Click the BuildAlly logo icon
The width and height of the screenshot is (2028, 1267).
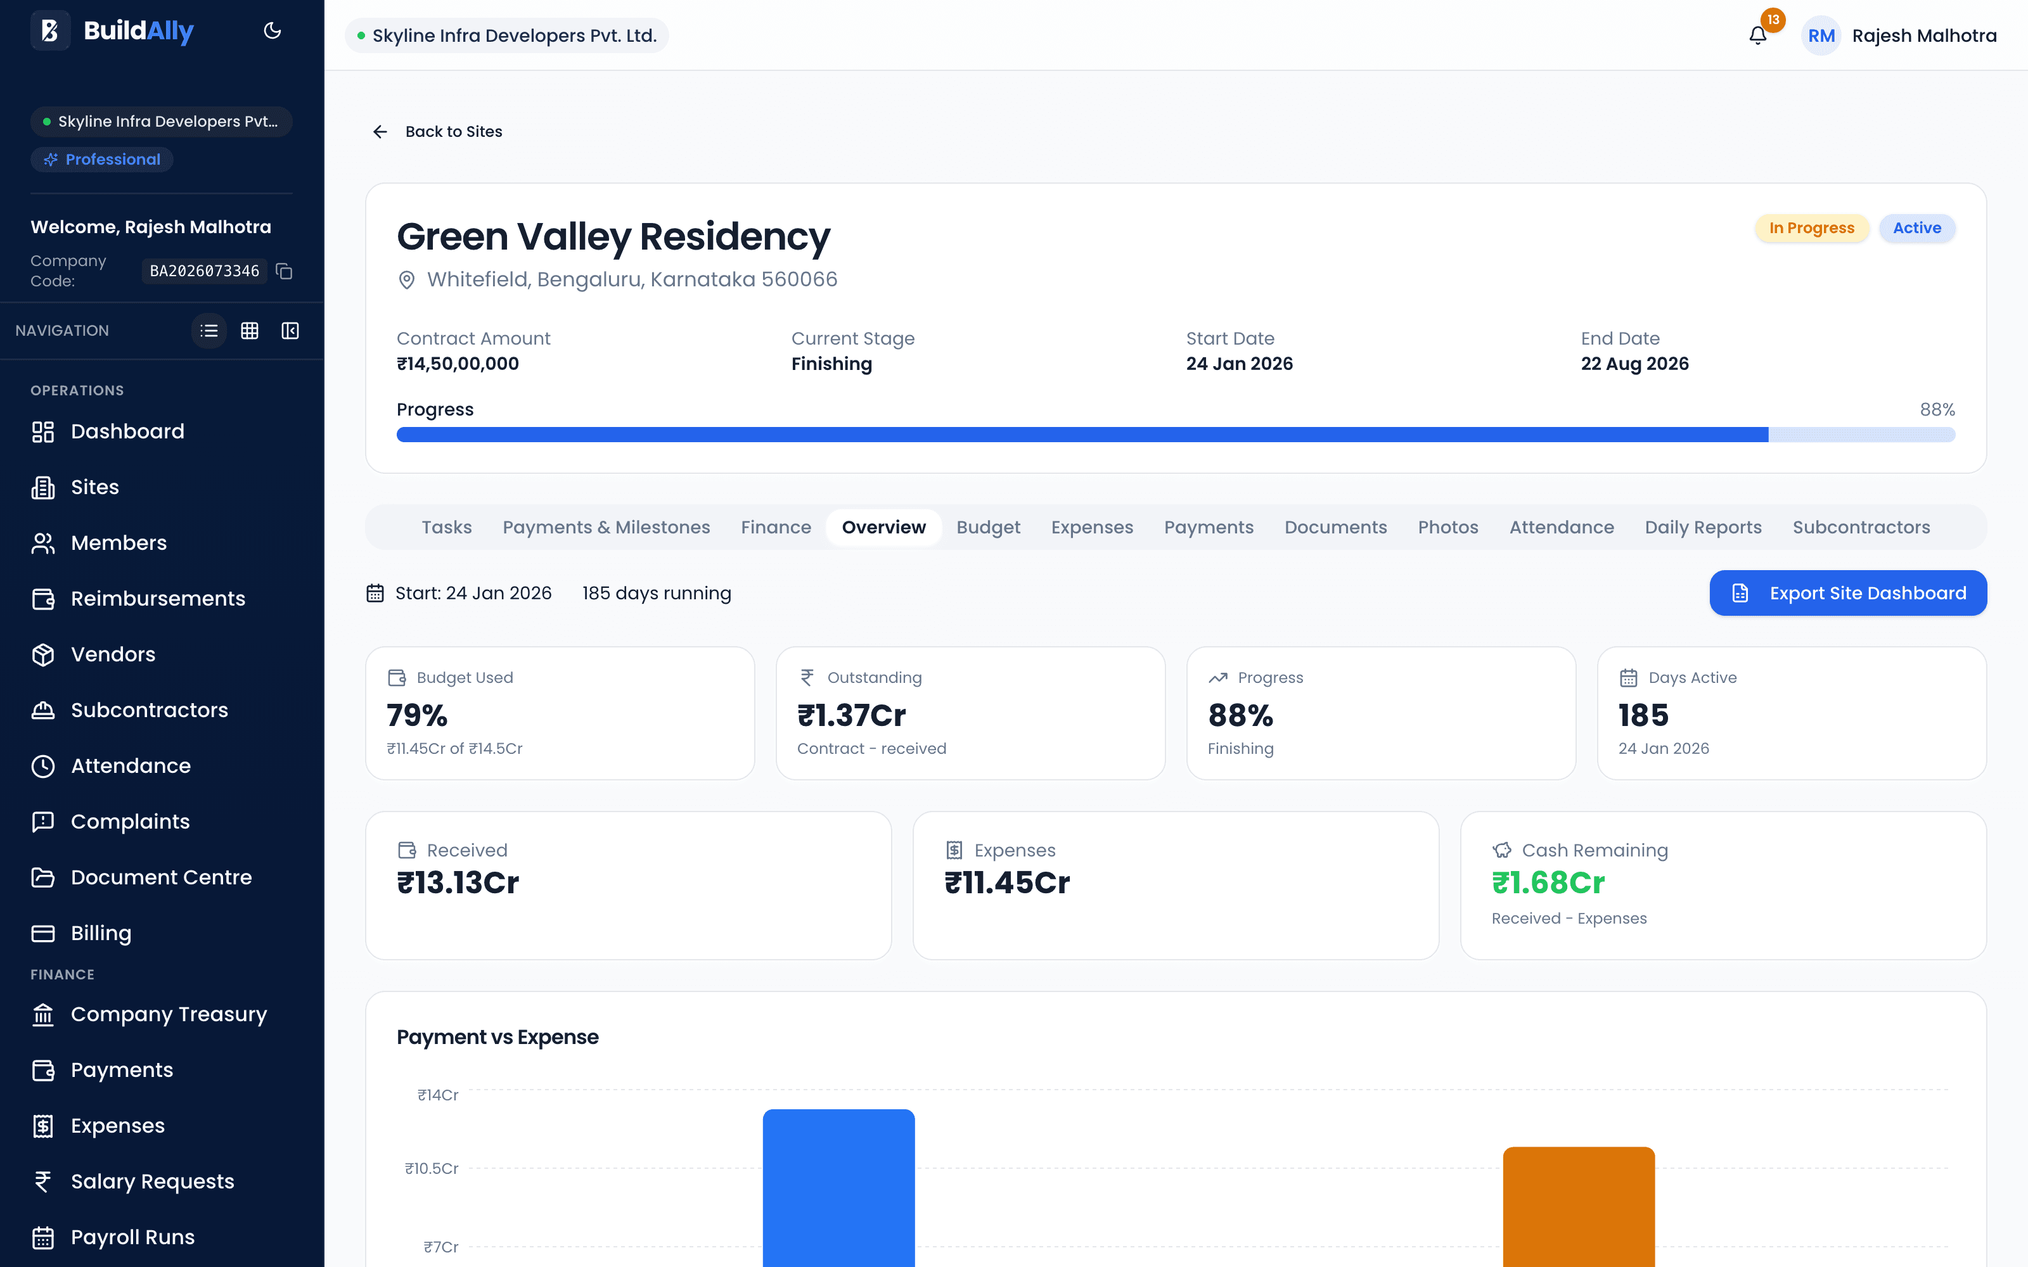click(x=50, y=31)
